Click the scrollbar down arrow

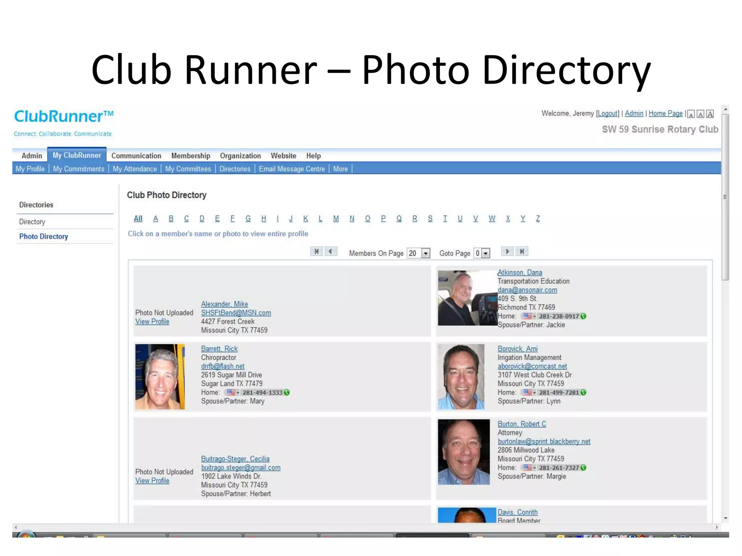pos(725,519)
